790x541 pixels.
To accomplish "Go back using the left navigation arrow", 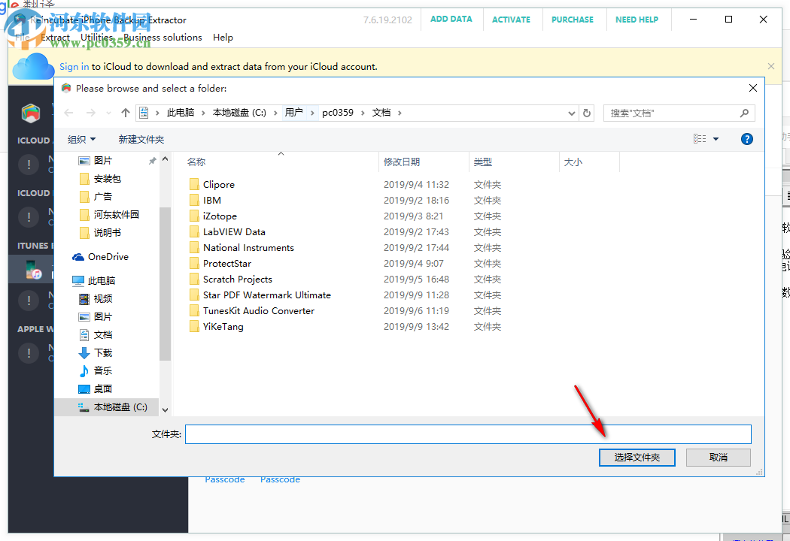I will (x=68, y=113).
